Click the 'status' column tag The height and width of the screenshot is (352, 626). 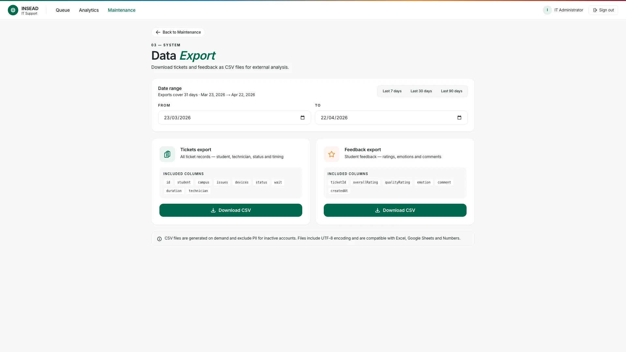click(261, 183)
